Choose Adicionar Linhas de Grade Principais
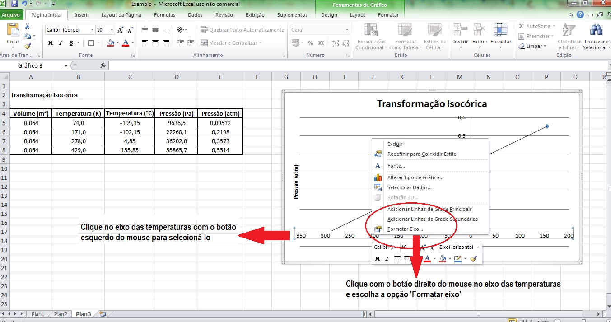Screen dimensions: 611x322 430,209
